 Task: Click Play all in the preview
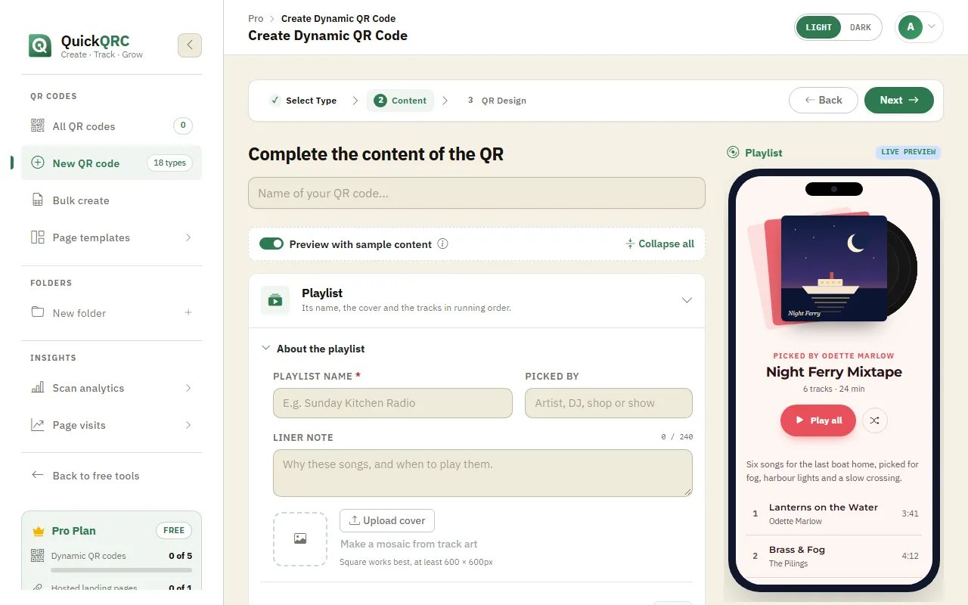pos(818,420)
